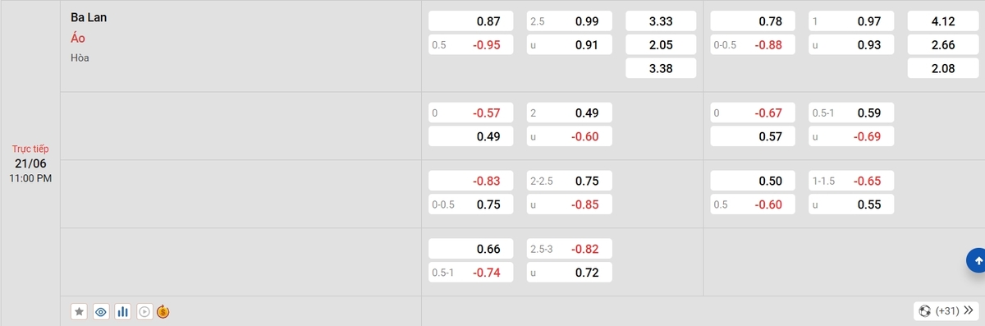The image size is (985, 326).
Task: Select 2.5-3 over odds -0.82
Action: click(x=570, y=249)
